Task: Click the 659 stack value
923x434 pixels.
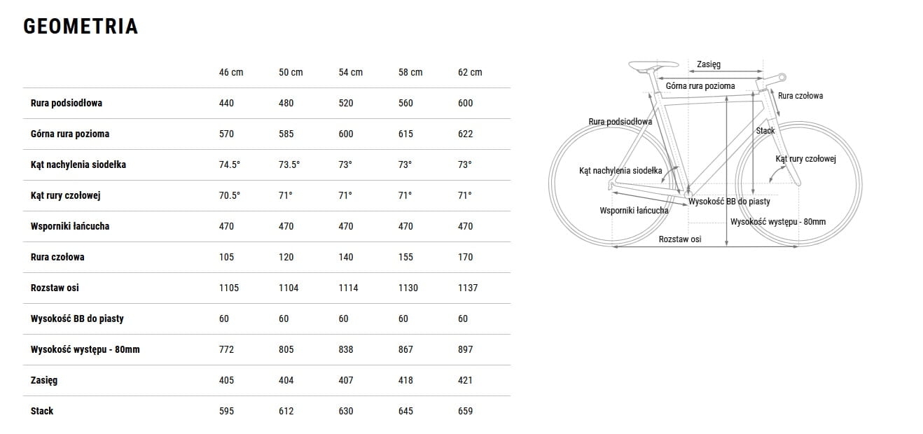Action: point(465,411)
